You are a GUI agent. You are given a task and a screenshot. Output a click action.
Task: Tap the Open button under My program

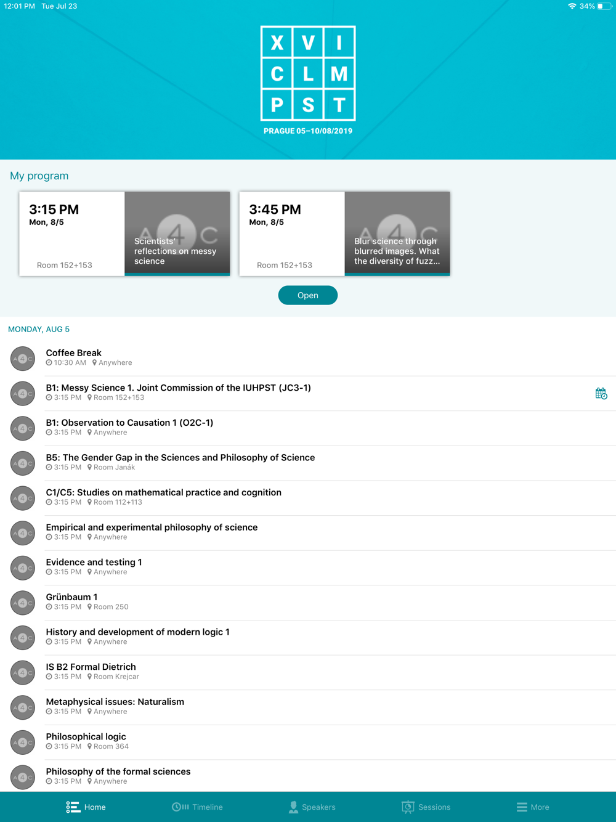(308, 295)
